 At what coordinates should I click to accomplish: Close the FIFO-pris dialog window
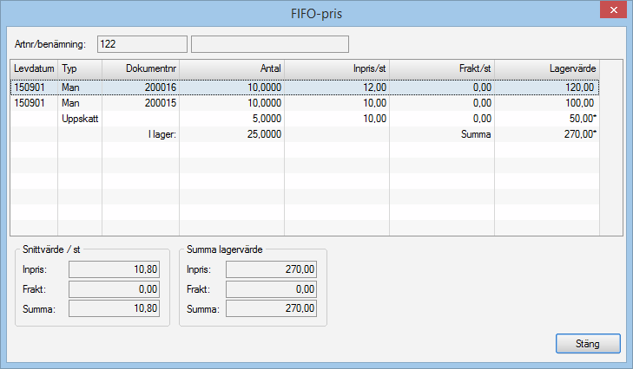tap(612, 11)
